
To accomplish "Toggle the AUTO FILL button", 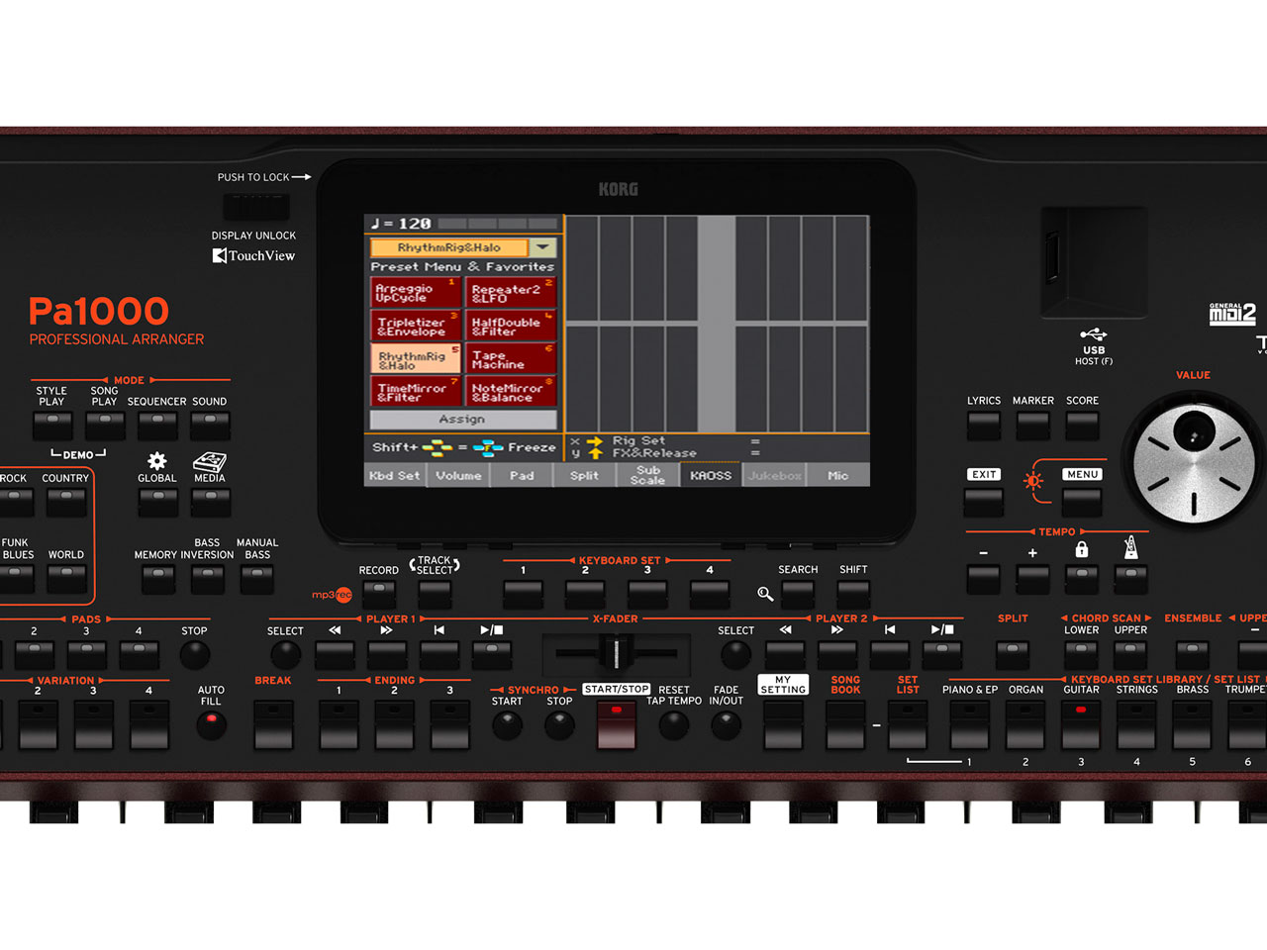I will (214, 724).
